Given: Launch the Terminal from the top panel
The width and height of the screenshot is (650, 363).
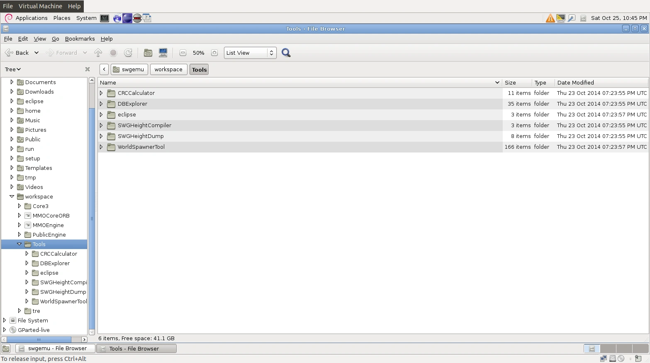Looking at the screenshot, I should coord(105,18).
